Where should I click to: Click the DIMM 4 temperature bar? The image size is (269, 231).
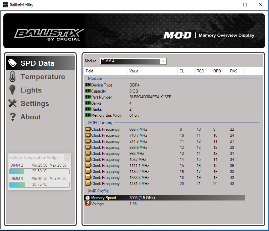coord(40,184)
